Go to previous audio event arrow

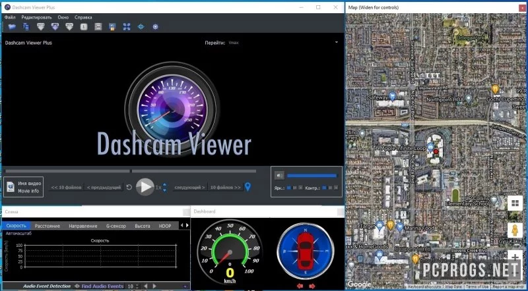[x=146, y=286]
